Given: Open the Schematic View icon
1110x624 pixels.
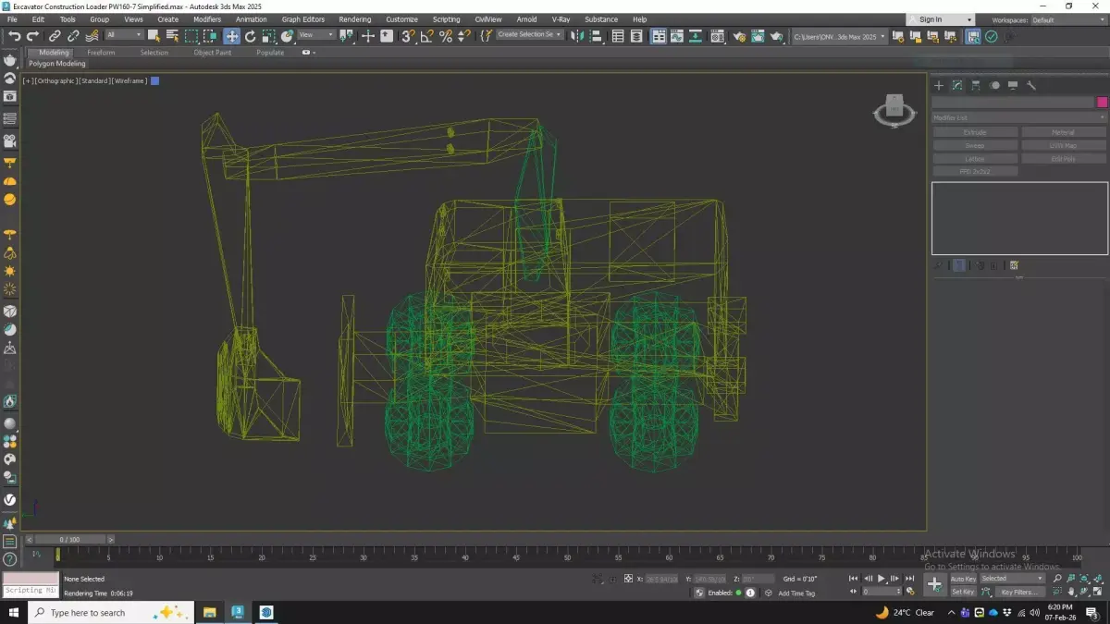Looking at the screenshot, I should 696,36.
